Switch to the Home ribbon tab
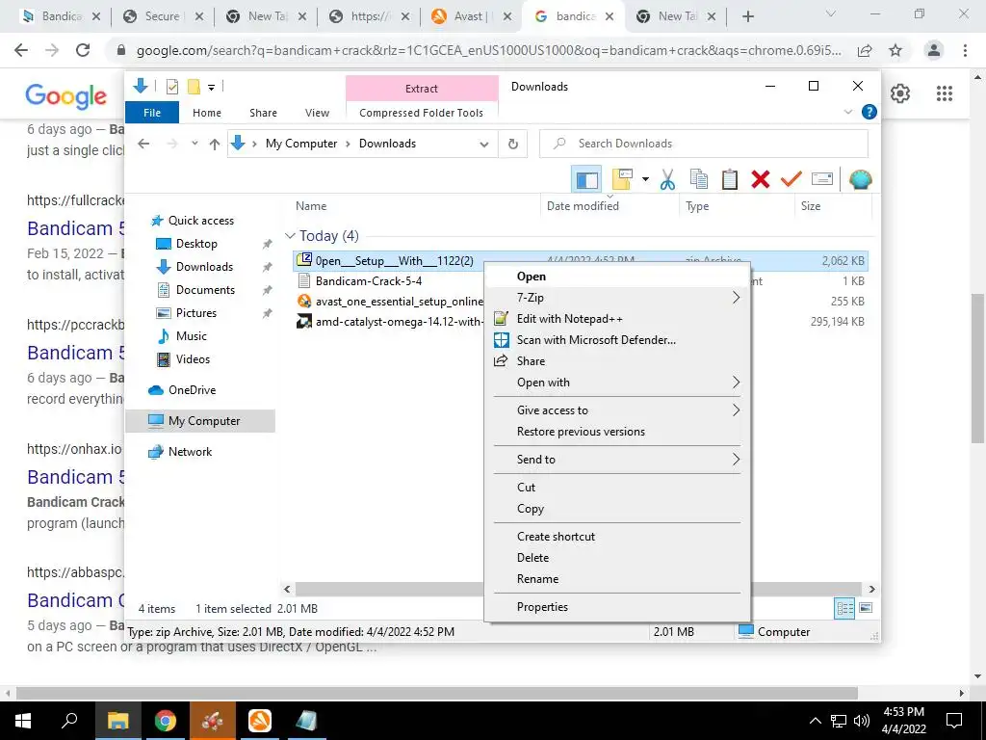The height and width of the screenshot is (740, 986). [x=207, y=113]
